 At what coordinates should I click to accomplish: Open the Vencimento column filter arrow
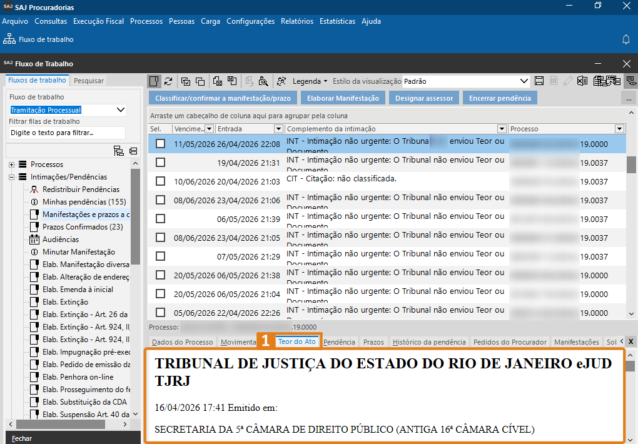coord(209,129)
